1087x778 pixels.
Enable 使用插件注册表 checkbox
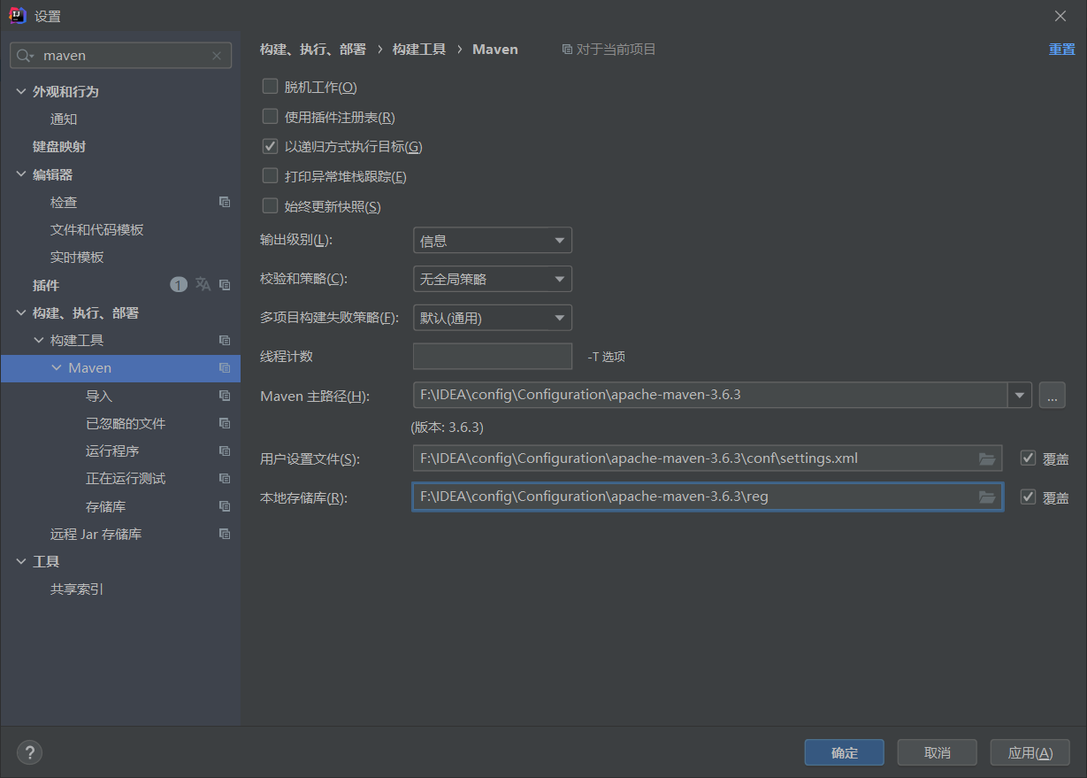271,116
